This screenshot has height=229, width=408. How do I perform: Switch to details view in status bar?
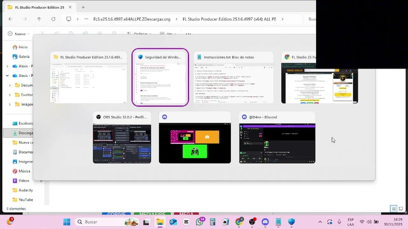point(394,209)
